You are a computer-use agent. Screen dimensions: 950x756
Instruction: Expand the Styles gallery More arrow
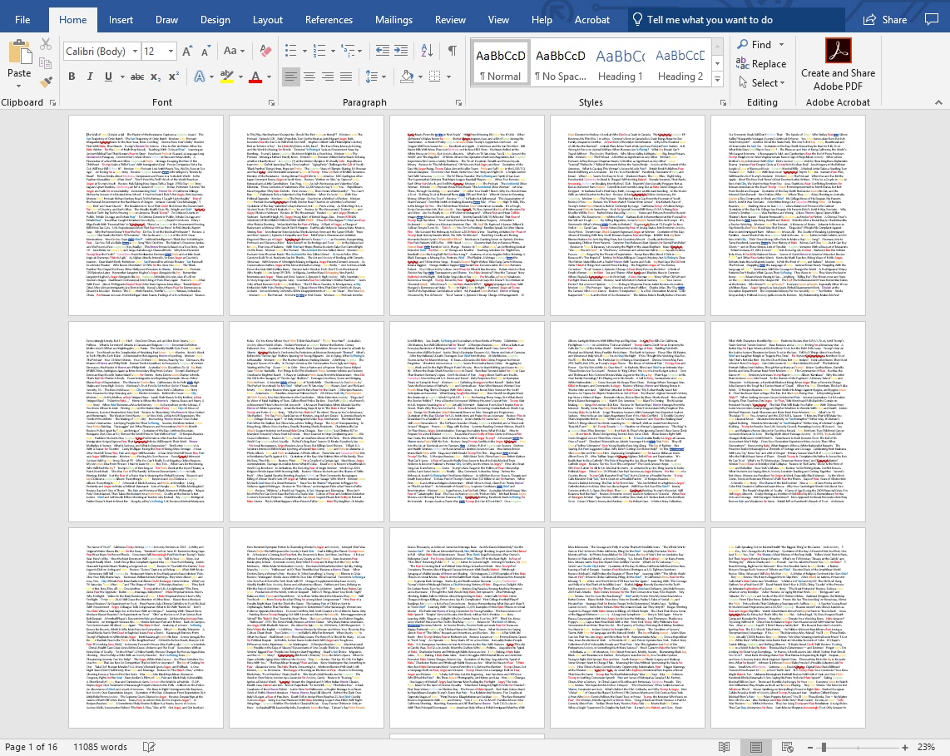point(717,79)
